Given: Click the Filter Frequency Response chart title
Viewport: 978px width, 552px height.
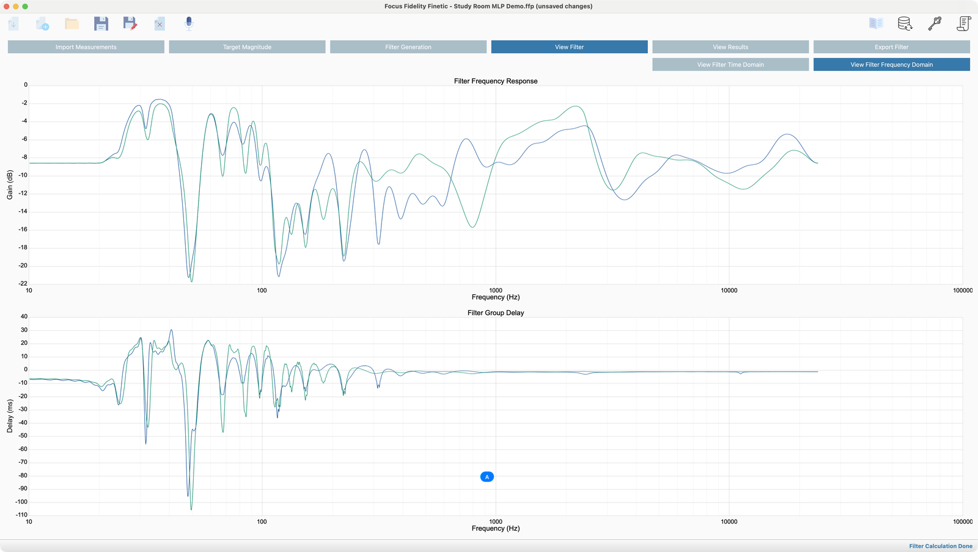Looking at the screenshot, I should pos(496,81).
